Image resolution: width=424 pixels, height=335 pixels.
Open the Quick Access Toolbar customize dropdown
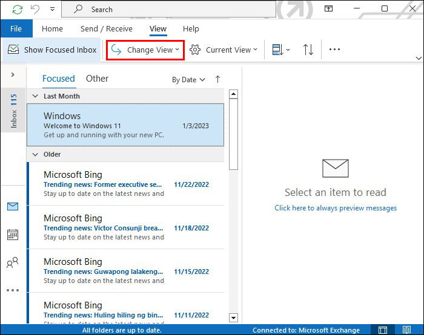(x=53, y=10)
